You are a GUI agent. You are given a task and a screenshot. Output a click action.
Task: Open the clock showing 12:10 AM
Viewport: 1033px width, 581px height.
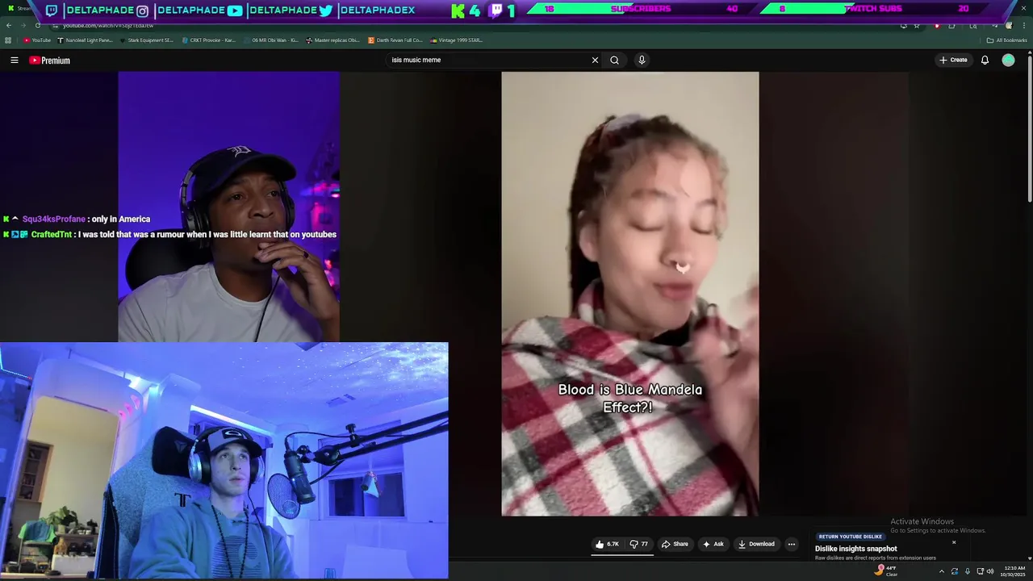click(x=1014, y=571)
